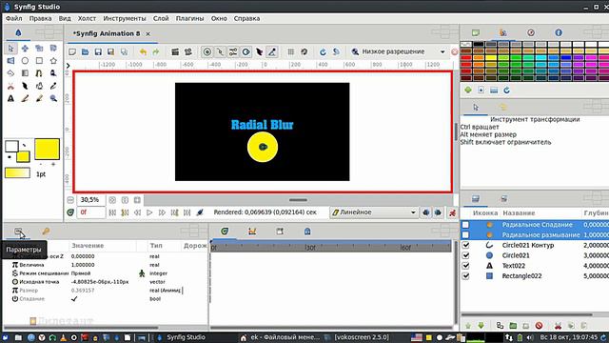Screen dimensions: 609x343
Task: Select the Circle tool
Action: coord(25,61)
